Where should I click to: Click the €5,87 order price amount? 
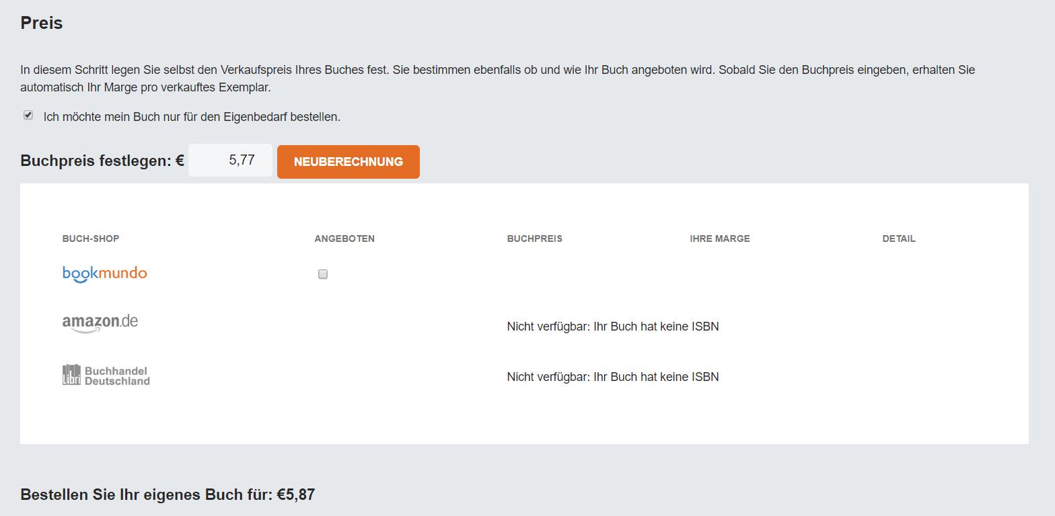pos(296,495)
